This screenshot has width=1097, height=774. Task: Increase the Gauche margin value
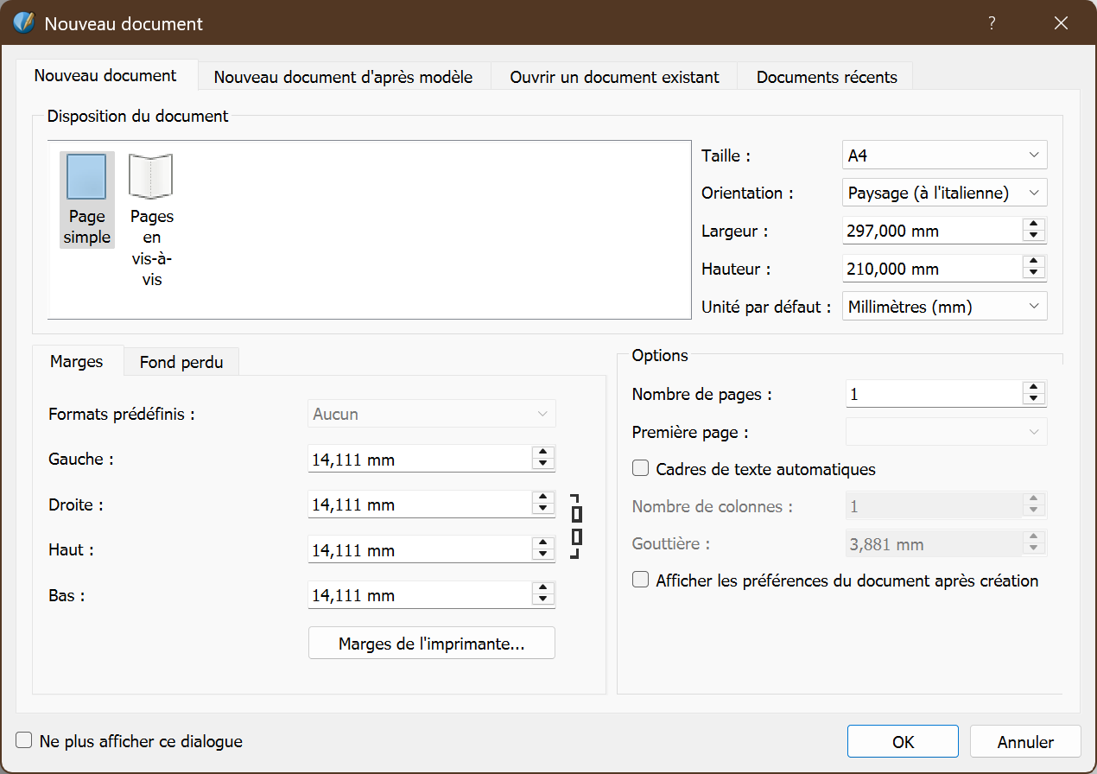click(542, 453)
